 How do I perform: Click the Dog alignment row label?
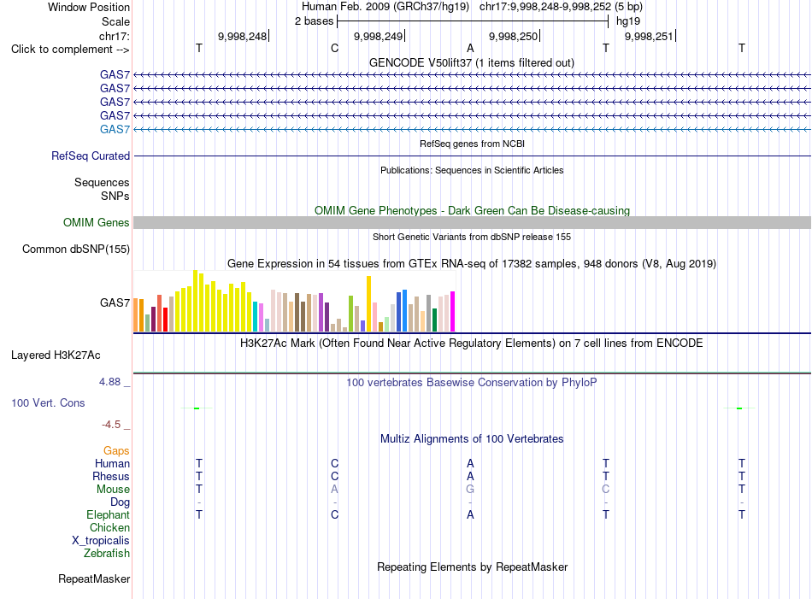tap(121, 502)
